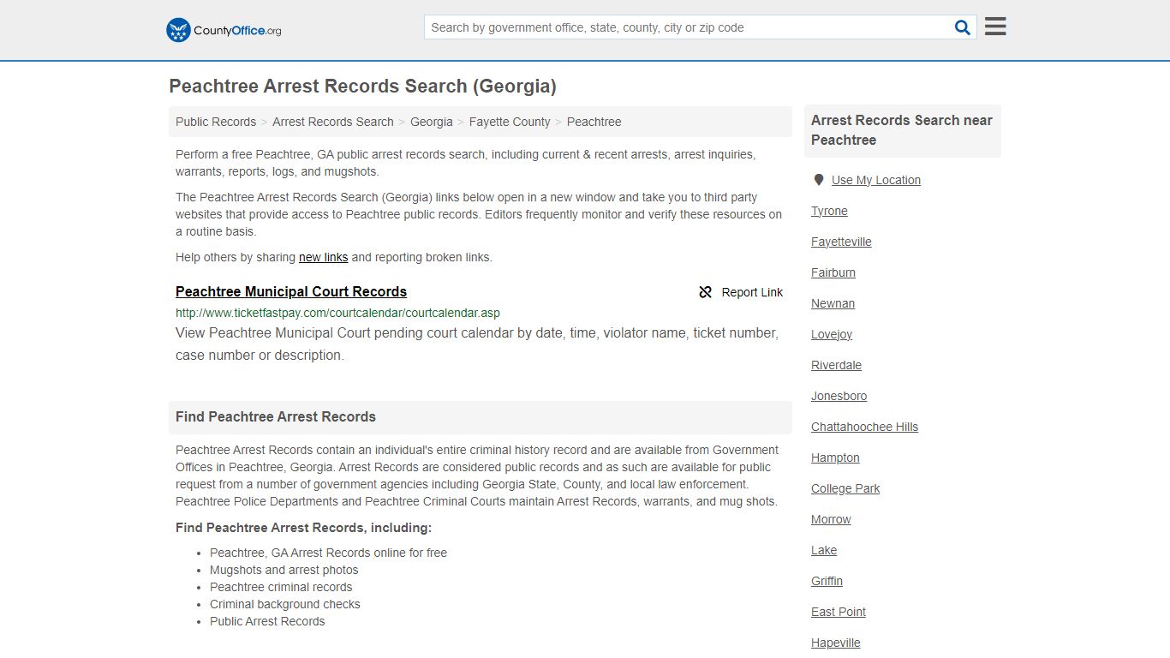Click 'Peachtree criminal records' list item
The image size is (1170, 658).
click(x=281, y=587)
